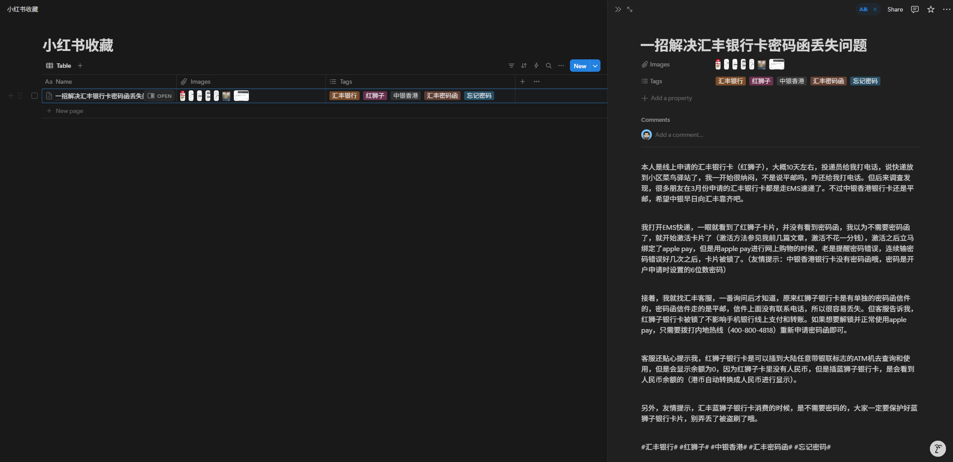Open the page options ellipsis menu at top right
This screenshot has height=462, width=953.
946,9
